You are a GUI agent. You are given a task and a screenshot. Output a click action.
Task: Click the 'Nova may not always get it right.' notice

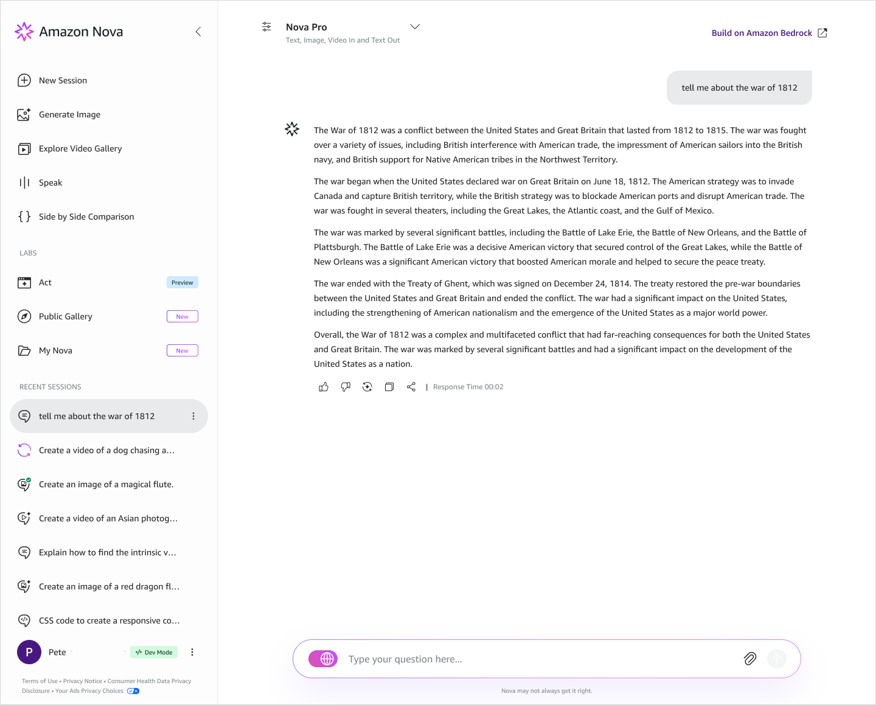(547, 691)
